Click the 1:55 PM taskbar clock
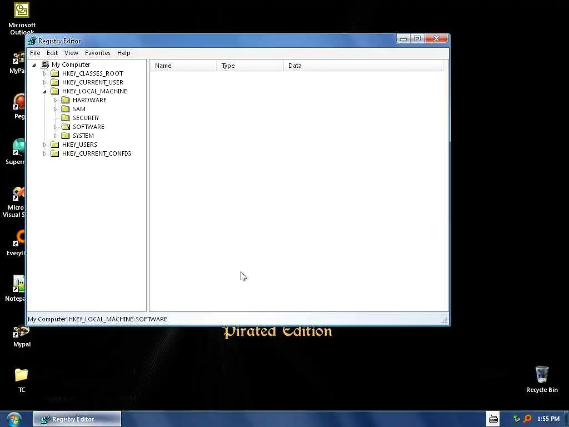The width and height of the screenshot is (569, 427). (548, 419)
